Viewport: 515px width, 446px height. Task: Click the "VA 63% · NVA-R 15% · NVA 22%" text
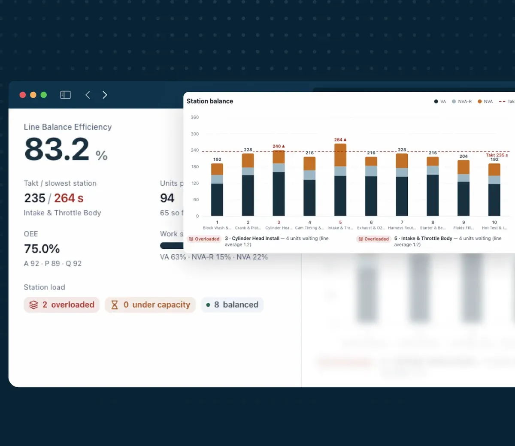point(214,257)
